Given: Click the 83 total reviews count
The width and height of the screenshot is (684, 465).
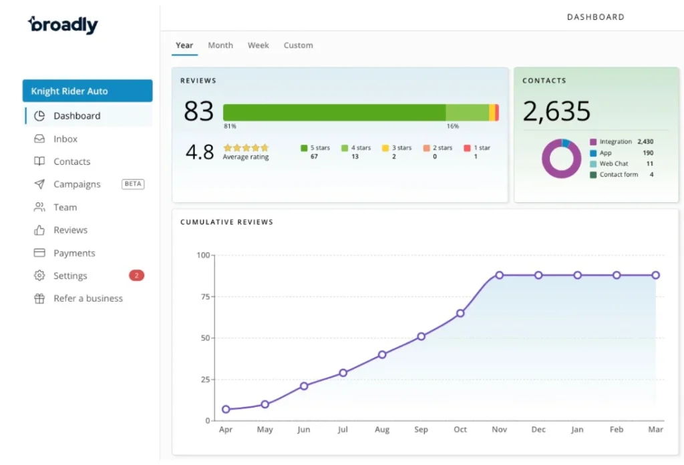Looking at the screenshot, I should coord(199,111).
